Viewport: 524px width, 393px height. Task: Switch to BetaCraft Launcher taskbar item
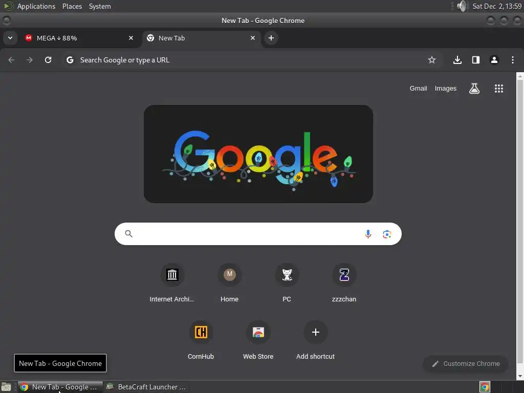[146, 387]
